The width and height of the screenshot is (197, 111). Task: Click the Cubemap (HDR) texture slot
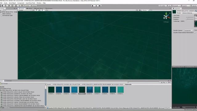pos(196,24)
